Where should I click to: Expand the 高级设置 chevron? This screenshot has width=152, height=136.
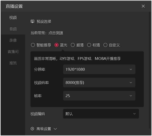click(x=55, y=129)
